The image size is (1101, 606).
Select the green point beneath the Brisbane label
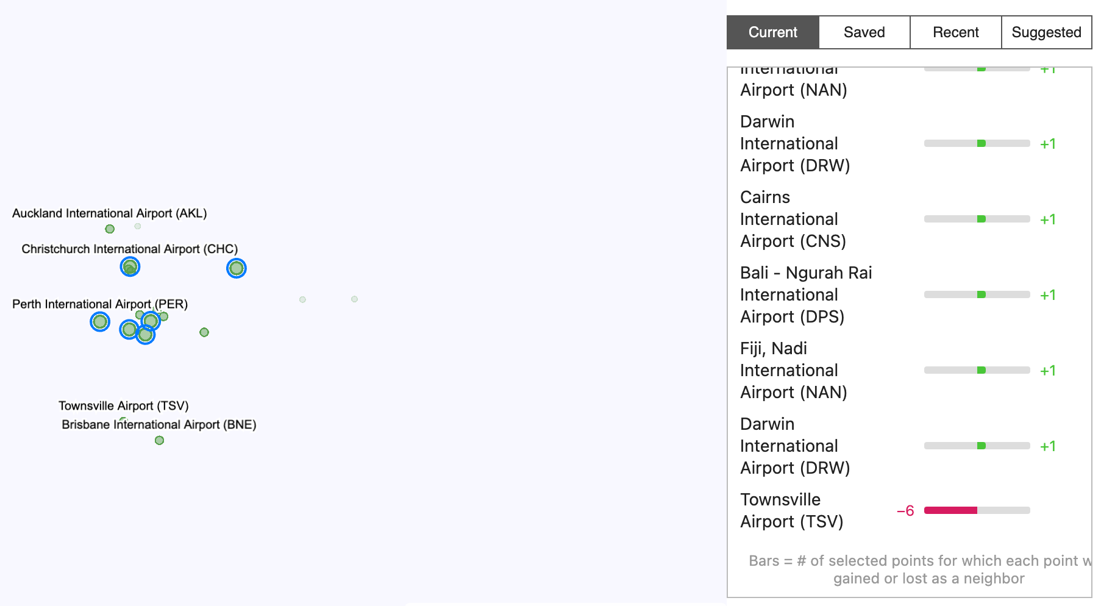(159, 440)
